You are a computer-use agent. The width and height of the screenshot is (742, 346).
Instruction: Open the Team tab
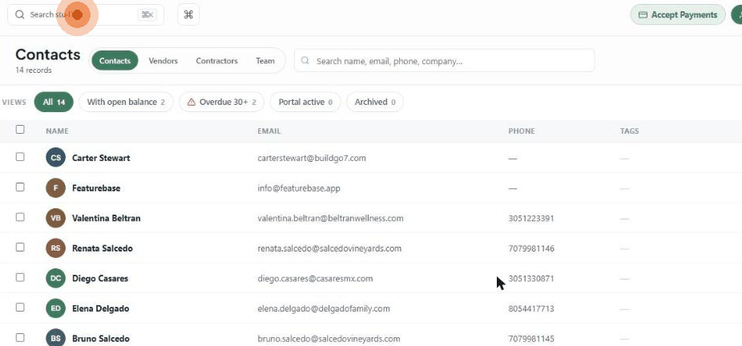265,61
